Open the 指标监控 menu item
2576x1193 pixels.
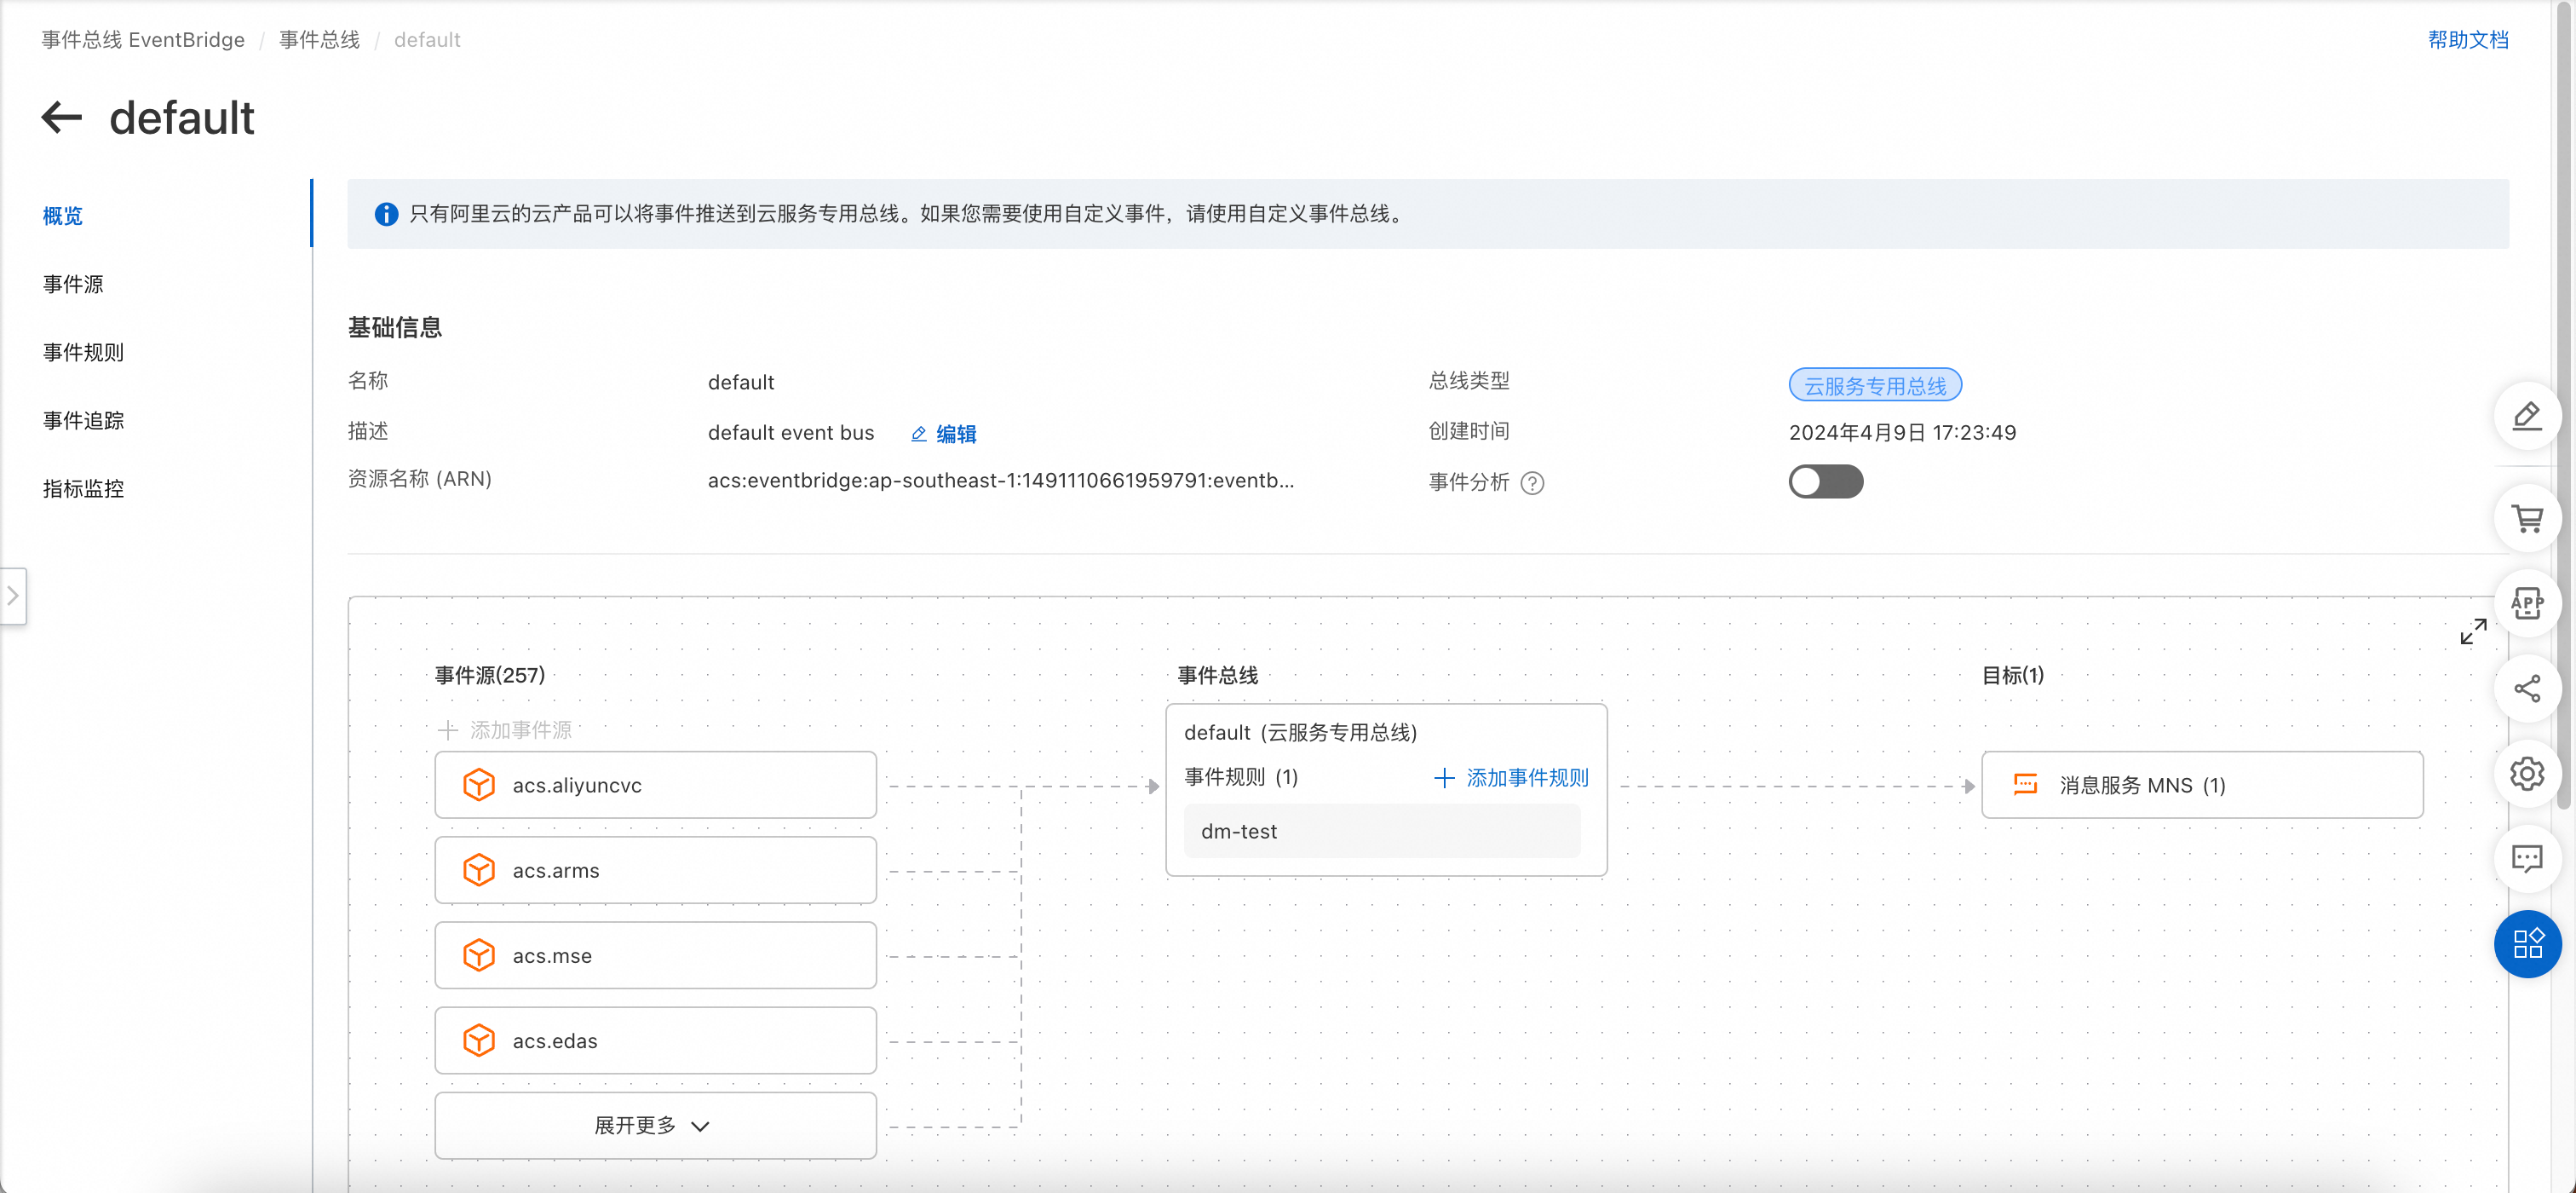83,488
